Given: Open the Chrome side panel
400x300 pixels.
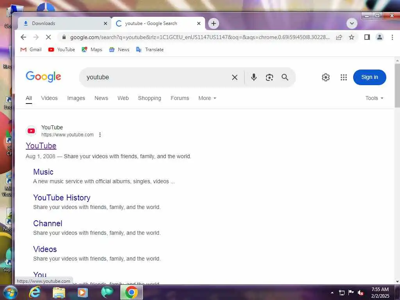Looking at the screenshot, I should point(367,37).
